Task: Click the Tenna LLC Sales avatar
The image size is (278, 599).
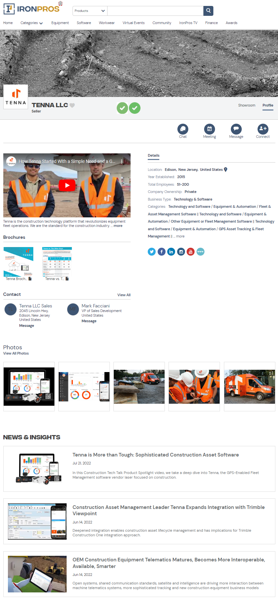Action: pos(11,309)
